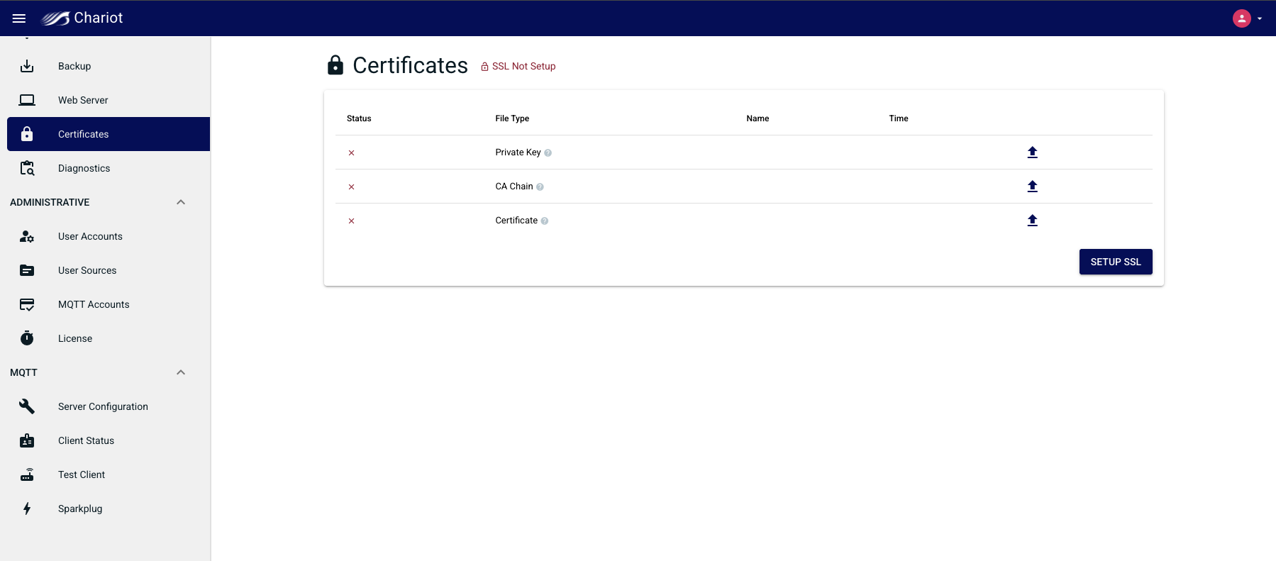Image resolution: width=1276 pixels, height=561 pixels.
Task: Collapse the MQTT section
Action: point(181,372)
